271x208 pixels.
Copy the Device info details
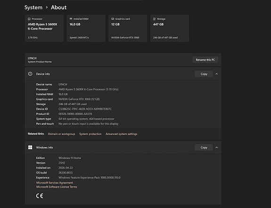pos(204,74)
